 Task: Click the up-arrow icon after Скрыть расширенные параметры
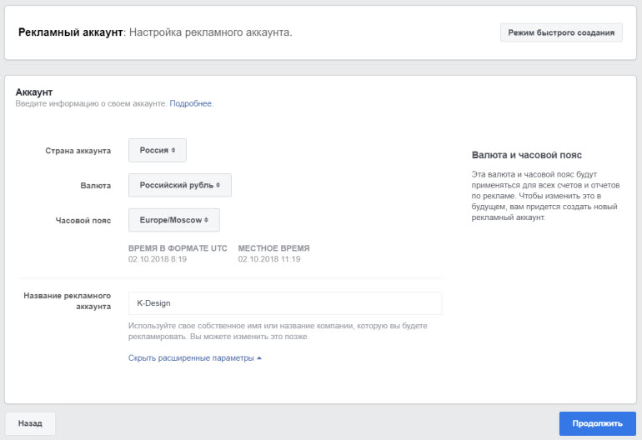259,358
